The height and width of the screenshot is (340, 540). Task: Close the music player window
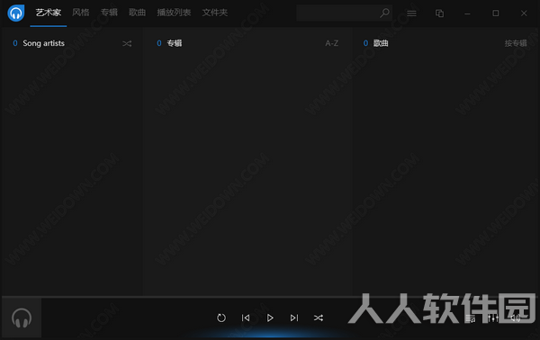click(524, 13)
